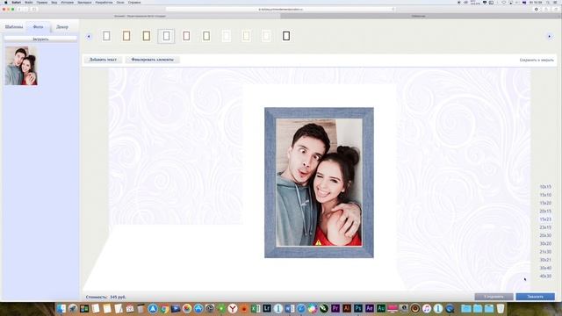
Task: Click the Добавить текст button
Action: pyautogui.click(x=103, y=60)
